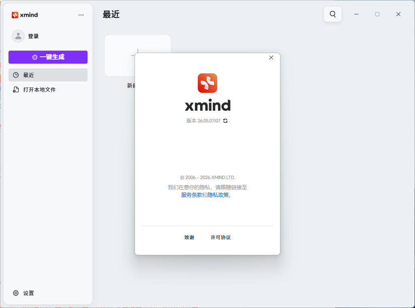Image resolution: width=415 pixels, height=308 pixels.
Task: Click the user avatar icon
Action: [x=18, y=36]
